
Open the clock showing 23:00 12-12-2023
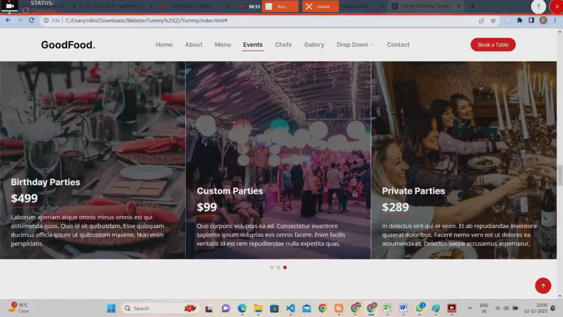click(536, 308)
